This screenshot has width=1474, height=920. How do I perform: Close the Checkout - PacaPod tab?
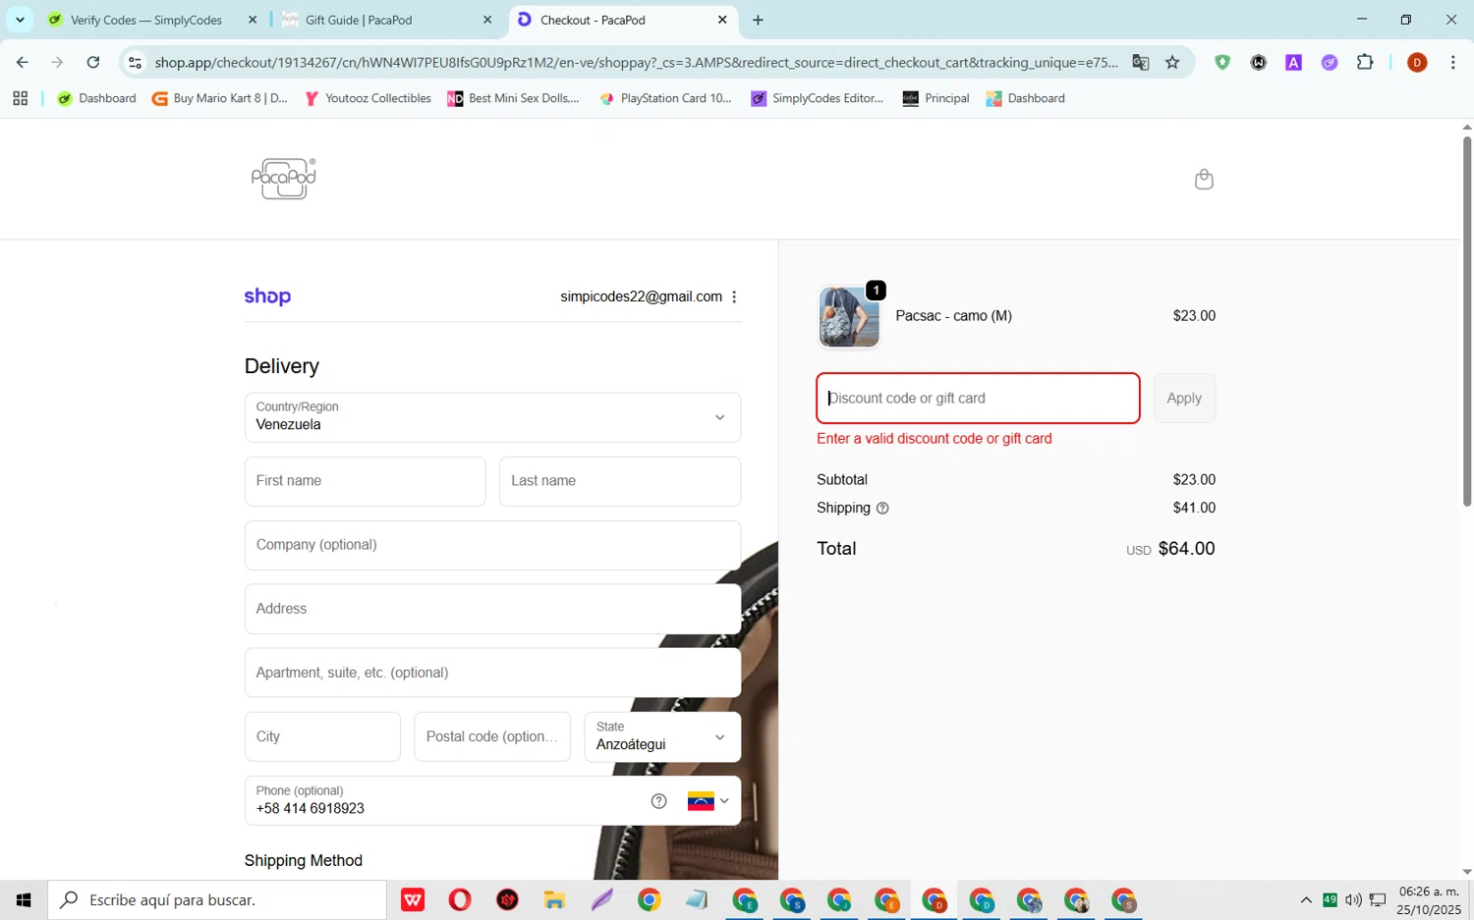point(722,20)
